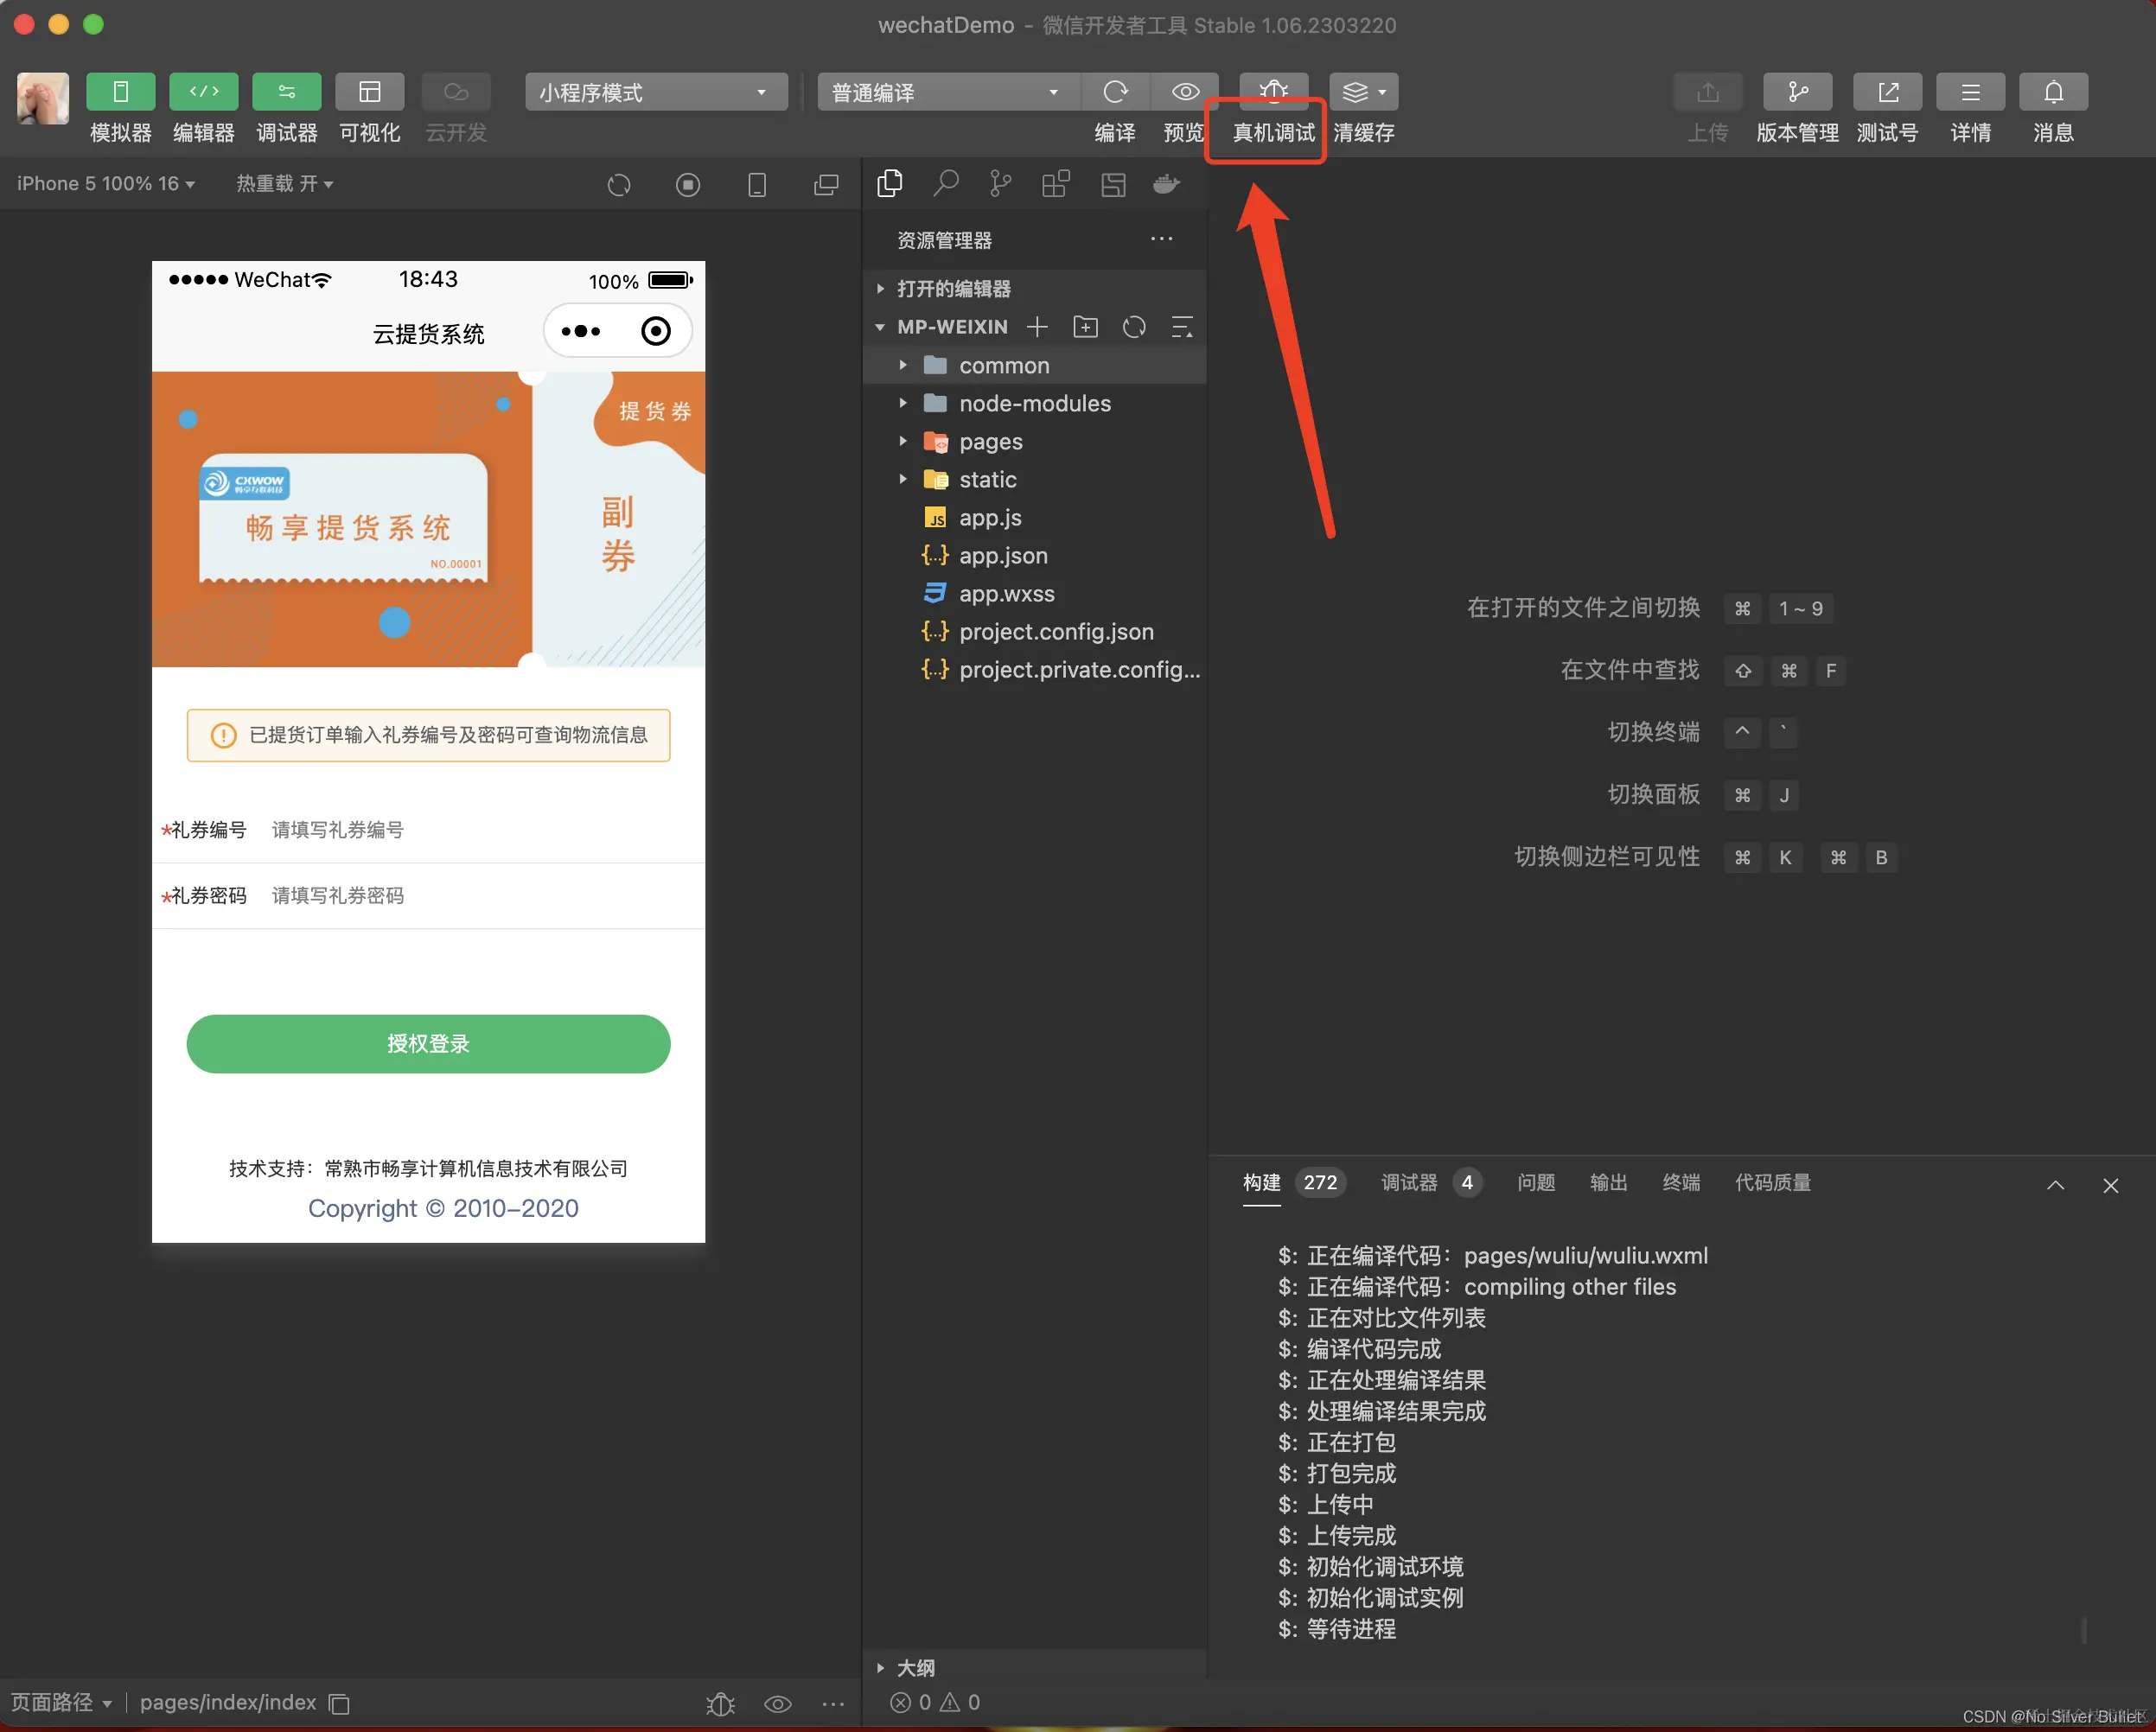Click the 清缓存 clear cache layers icon
The image size is (2156, 1732).
(1362, 92)
